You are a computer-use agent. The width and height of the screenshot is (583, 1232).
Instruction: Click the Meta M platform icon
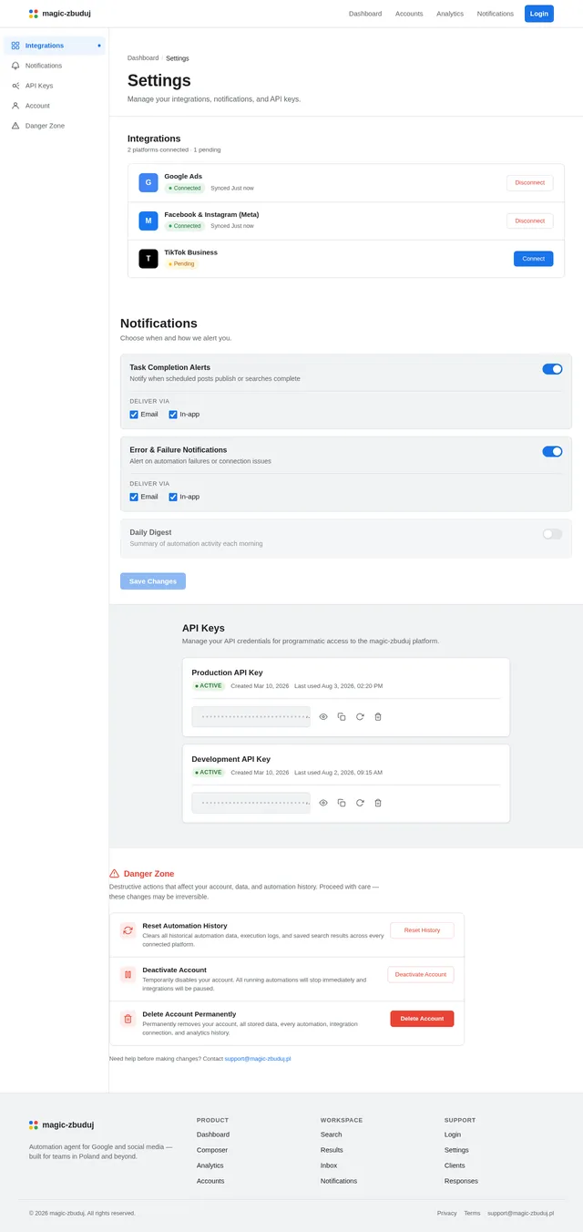point(148,221)
